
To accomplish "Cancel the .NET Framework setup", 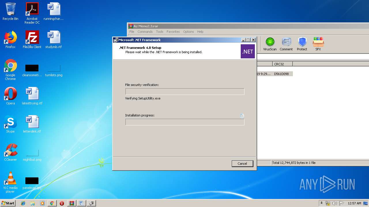I will (x=242, y=164).
